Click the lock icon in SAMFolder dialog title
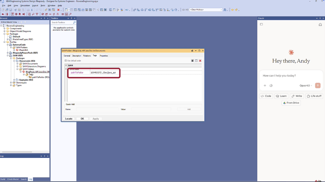325x182 pixels. [x=192, y=51]
